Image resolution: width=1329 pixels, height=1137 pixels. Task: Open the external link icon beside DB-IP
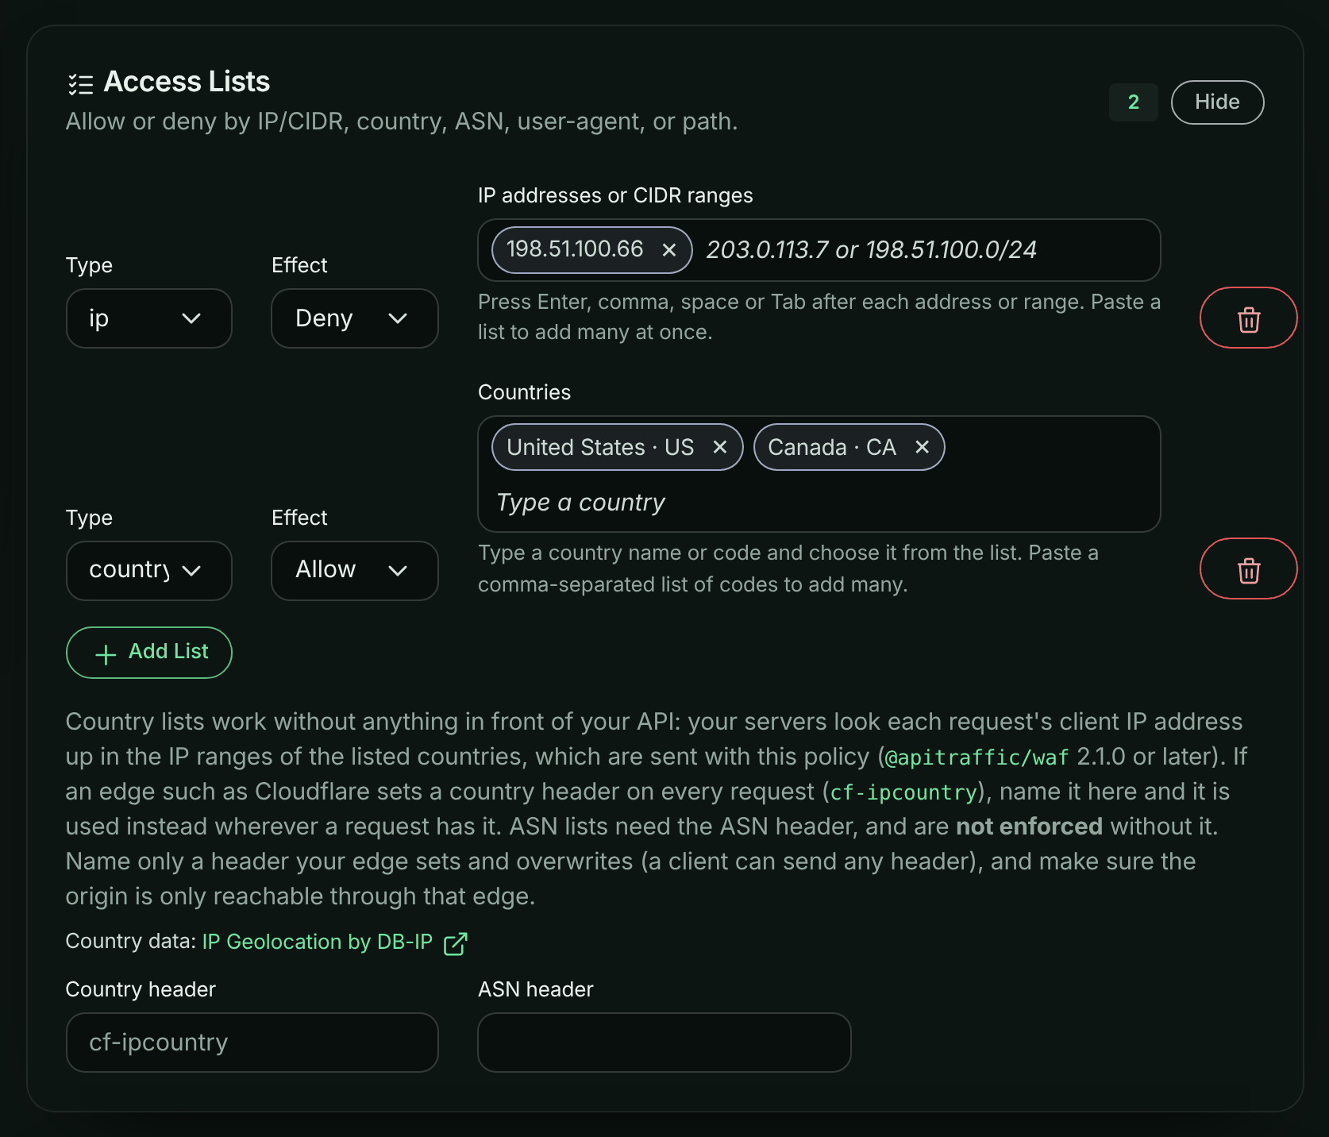point(456,943)
